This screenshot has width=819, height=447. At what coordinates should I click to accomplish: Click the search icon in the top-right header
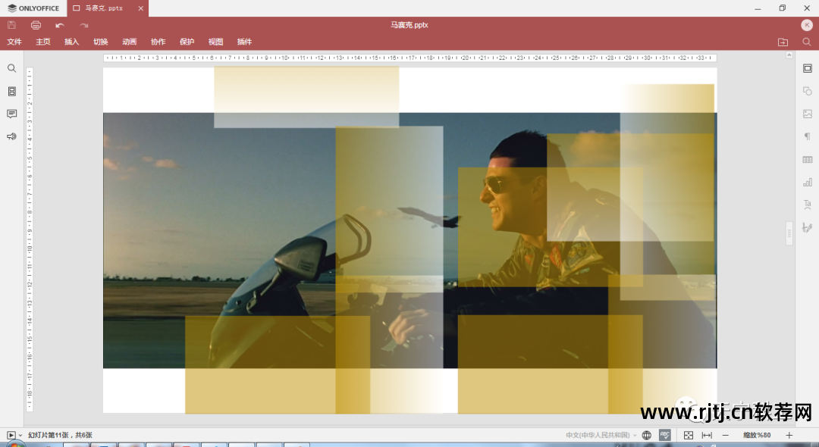806,42
